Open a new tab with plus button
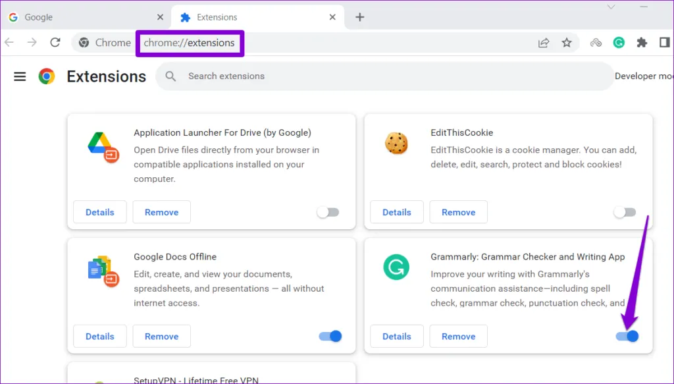 click(x=359, y=17)
